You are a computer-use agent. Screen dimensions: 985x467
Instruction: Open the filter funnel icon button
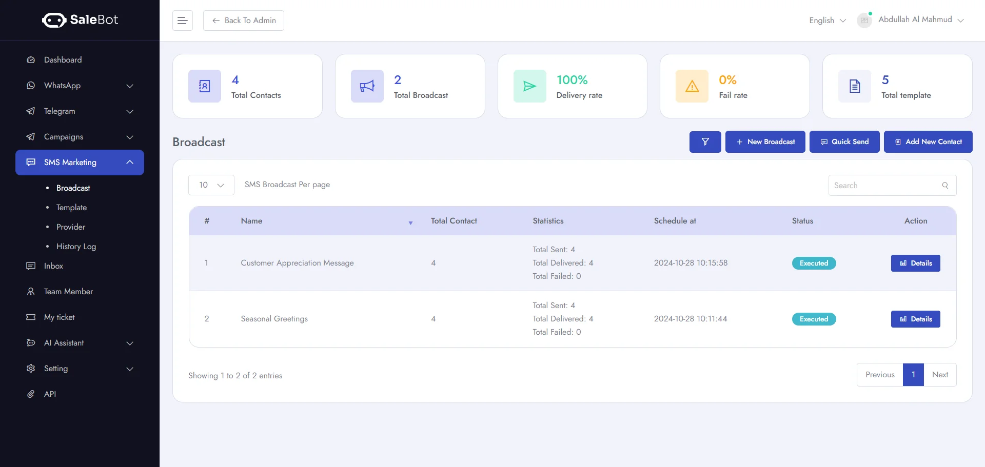click(705, 142)
